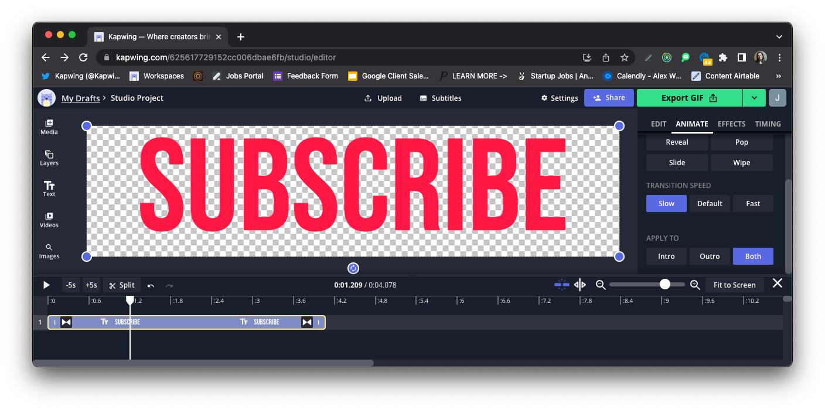This screenshot has width=825, height=410.
Task: Choose the Pop animation
Action: point(742,142)
